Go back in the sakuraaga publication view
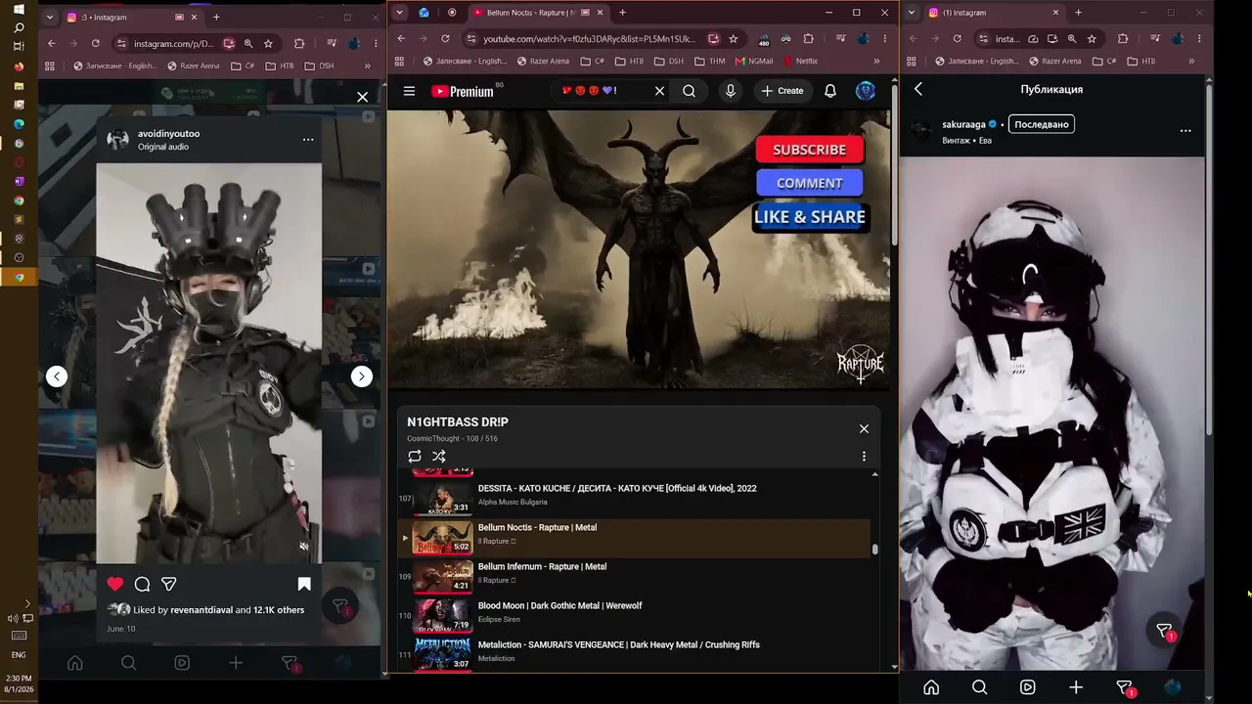Image resolution: width=1252 pixels, height=704 pixels. coord(918,89)
